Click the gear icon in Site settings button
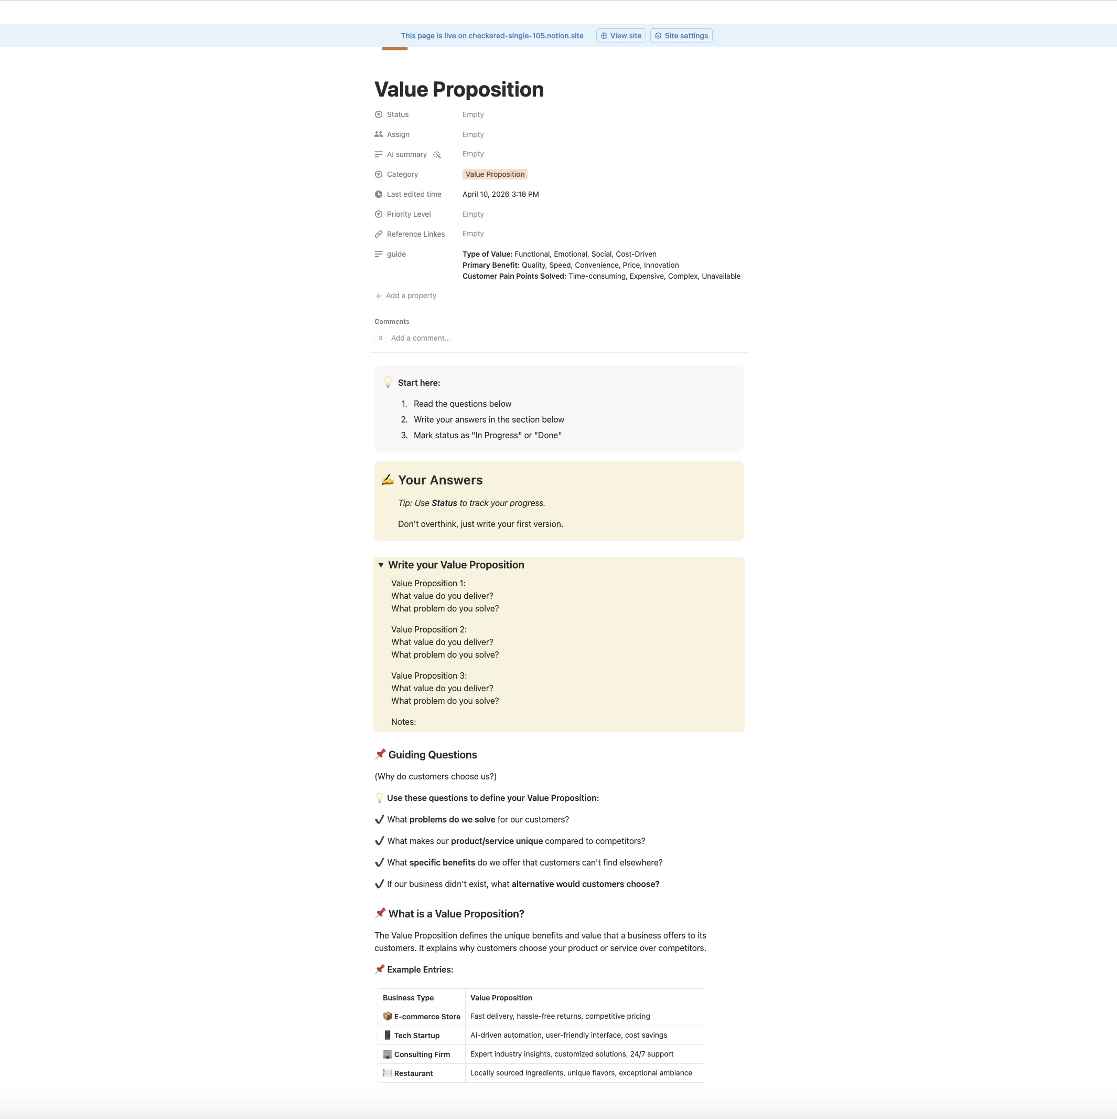Screen dimensions: 1117x1119 tap(658, 35)
